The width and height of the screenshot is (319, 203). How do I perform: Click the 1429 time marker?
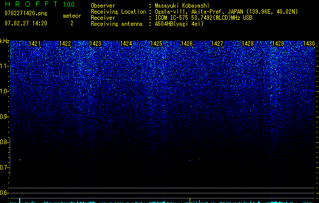[x=278, y=43]
